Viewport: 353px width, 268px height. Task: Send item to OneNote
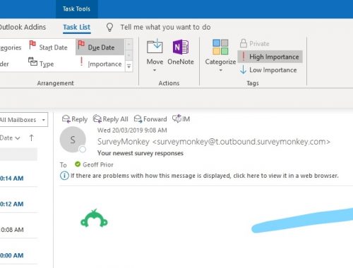(181, 52)
